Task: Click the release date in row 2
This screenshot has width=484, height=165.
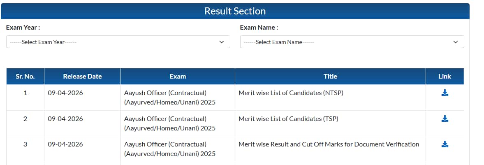Action: 65,119
